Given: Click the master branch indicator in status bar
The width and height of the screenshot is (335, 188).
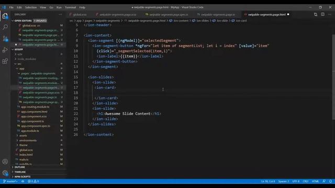Looking at the screenshot, I should coord(10,181).
